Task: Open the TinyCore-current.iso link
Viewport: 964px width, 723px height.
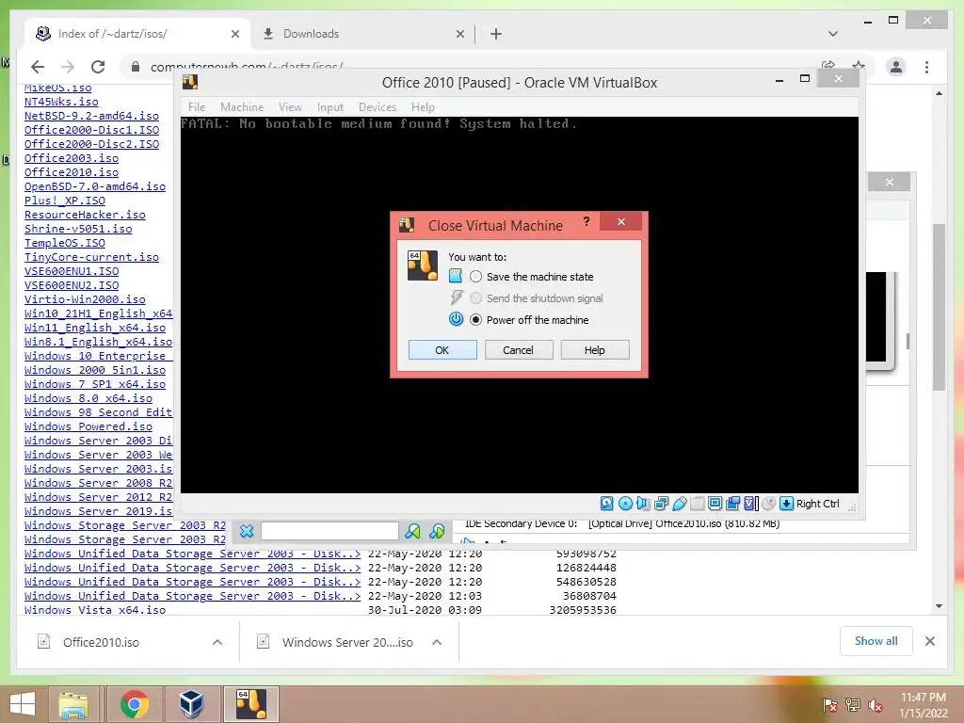Action: pos(91,257)
